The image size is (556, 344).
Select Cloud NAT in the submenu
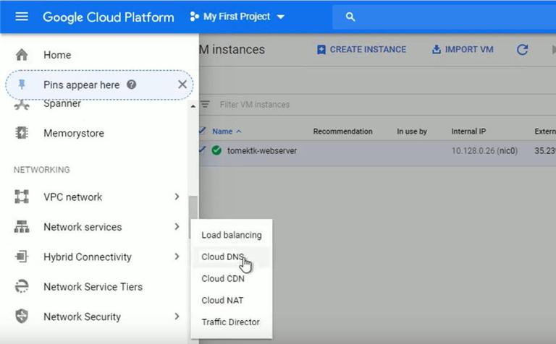coord(222,301)
